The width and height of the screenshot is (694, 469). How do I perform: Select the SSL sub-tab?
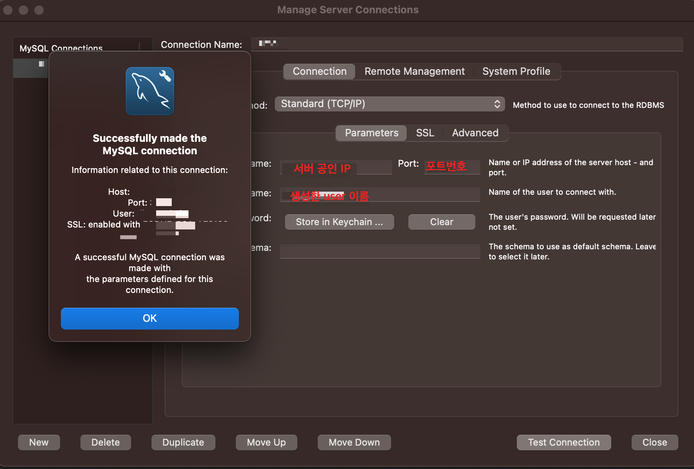tap(425, 133)
